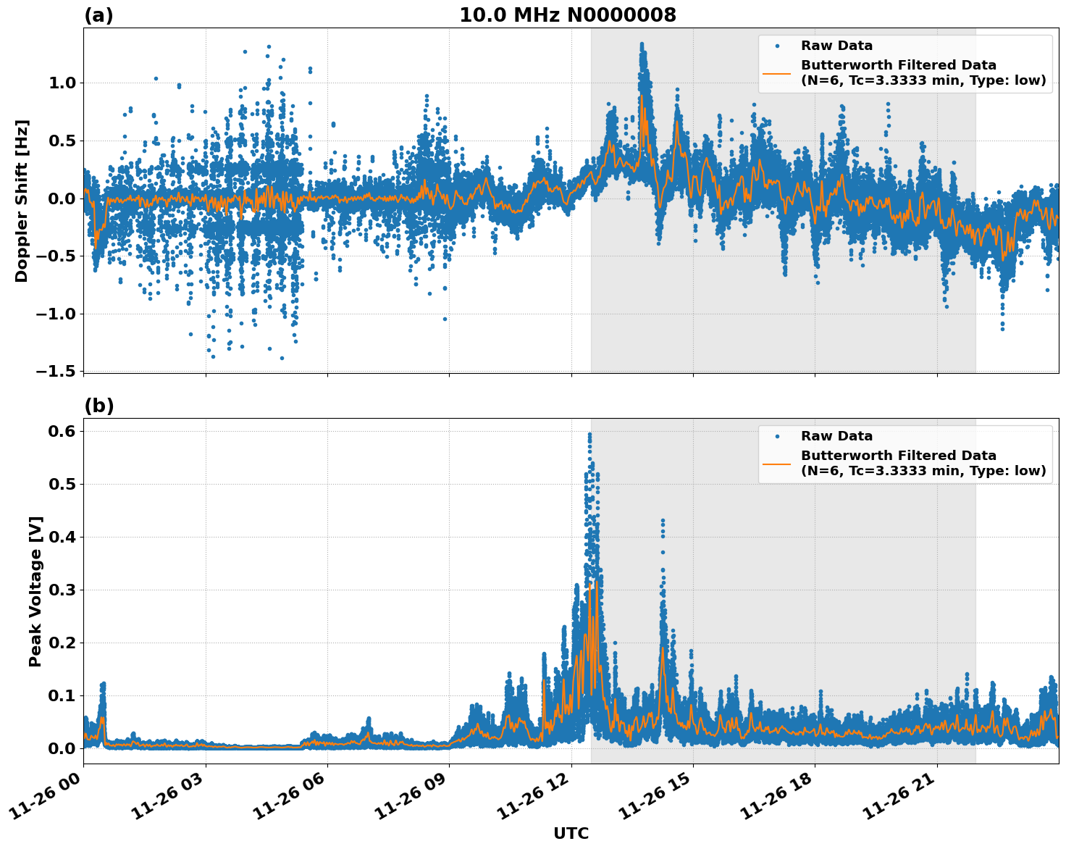Click the blue Raw Data marker in top legend
Image resolution: width=1066 pixels, height=849 pixels.
click(x=776, y=46)
